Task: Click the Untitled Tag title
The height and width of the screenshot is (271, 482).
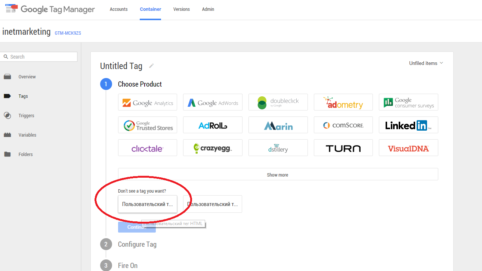Action: point(121,66)
